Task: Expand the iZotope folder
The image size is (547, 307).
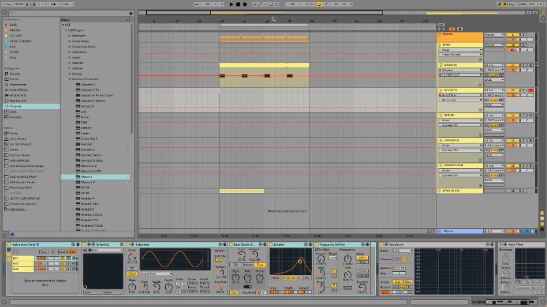Action: [x=69, y=68]
